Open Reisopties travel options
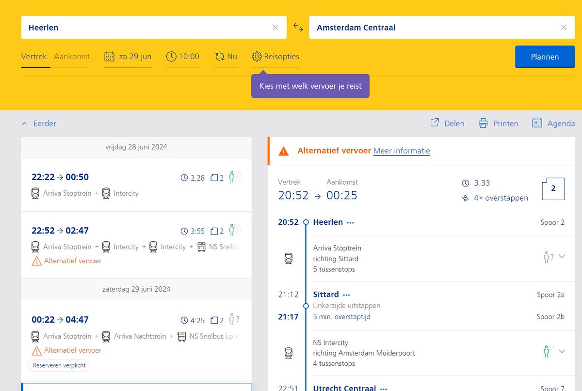Viewport: 582px width, 391px height. click(275, 57)
